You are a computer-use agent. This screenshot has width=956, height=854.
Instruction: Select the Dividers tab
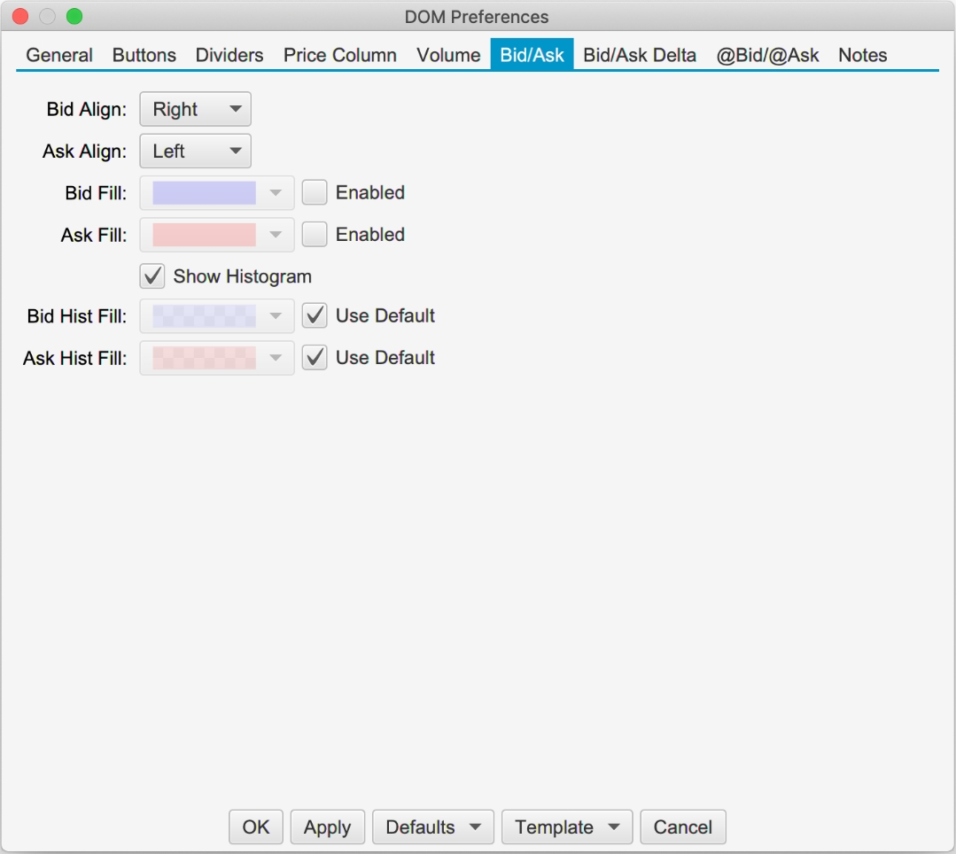[x=229, y=55]
